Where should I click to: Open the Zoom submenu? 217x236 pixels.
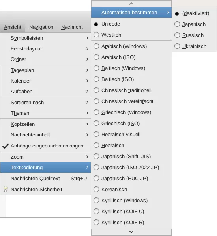click(45, 157)
